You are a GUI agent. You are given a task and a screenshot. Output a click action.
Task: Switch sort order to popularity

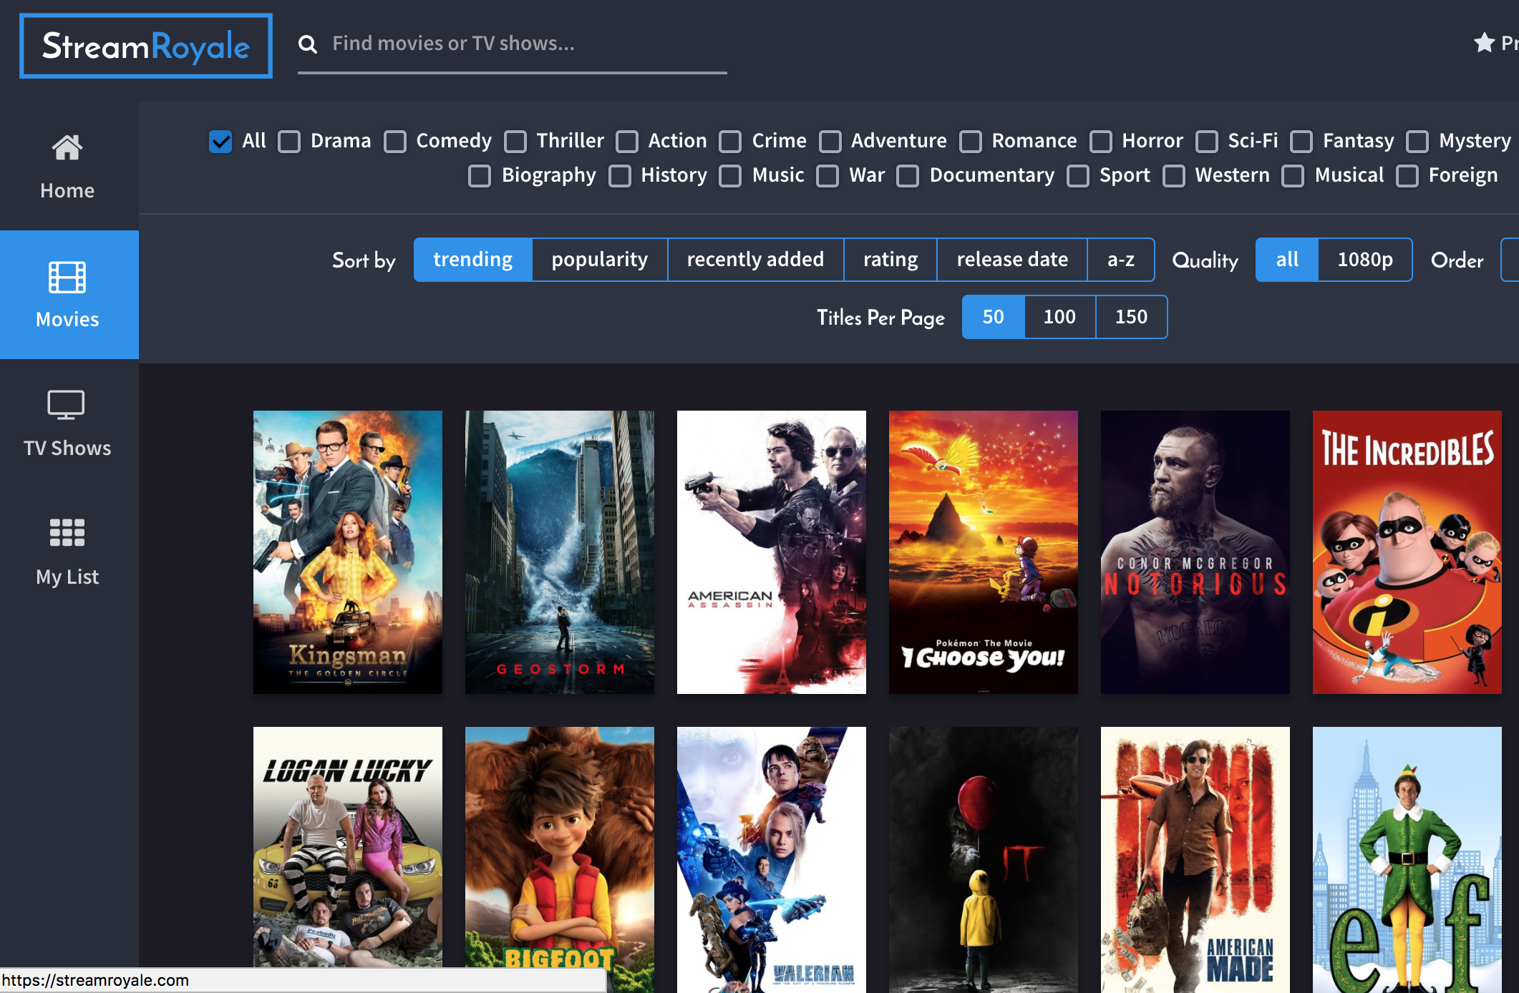pyautogui.click(x=598, y=258)
